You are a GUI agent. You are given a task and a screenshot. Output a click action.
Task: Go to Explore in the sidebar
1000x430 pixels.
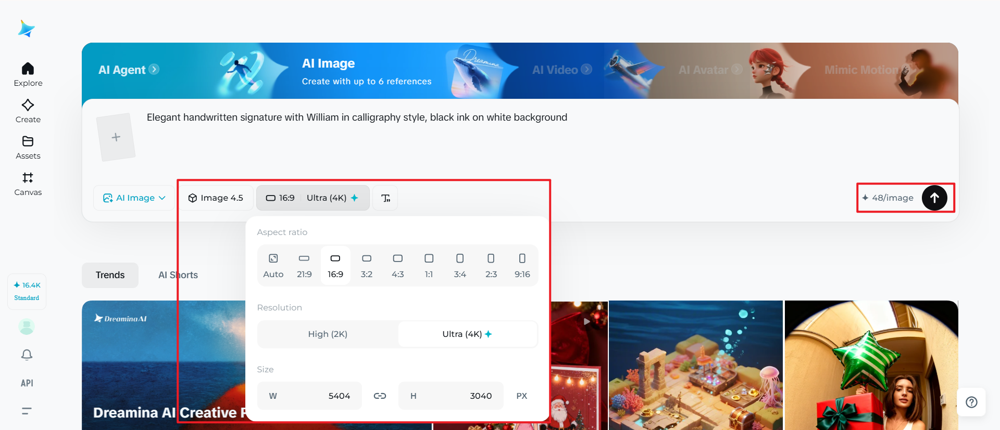click(x=28, y=75)
